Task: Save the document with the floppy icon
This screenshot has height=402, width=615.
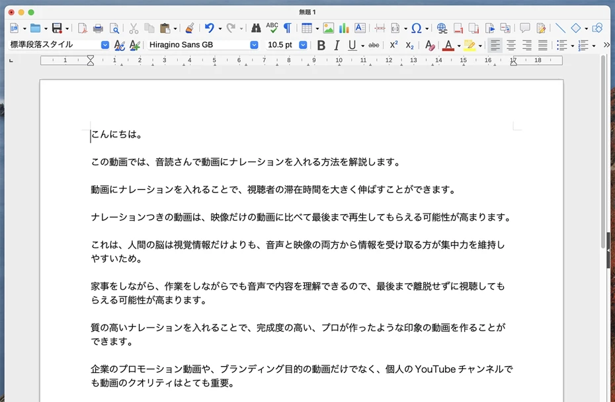Action: click(x=58, y=28)
